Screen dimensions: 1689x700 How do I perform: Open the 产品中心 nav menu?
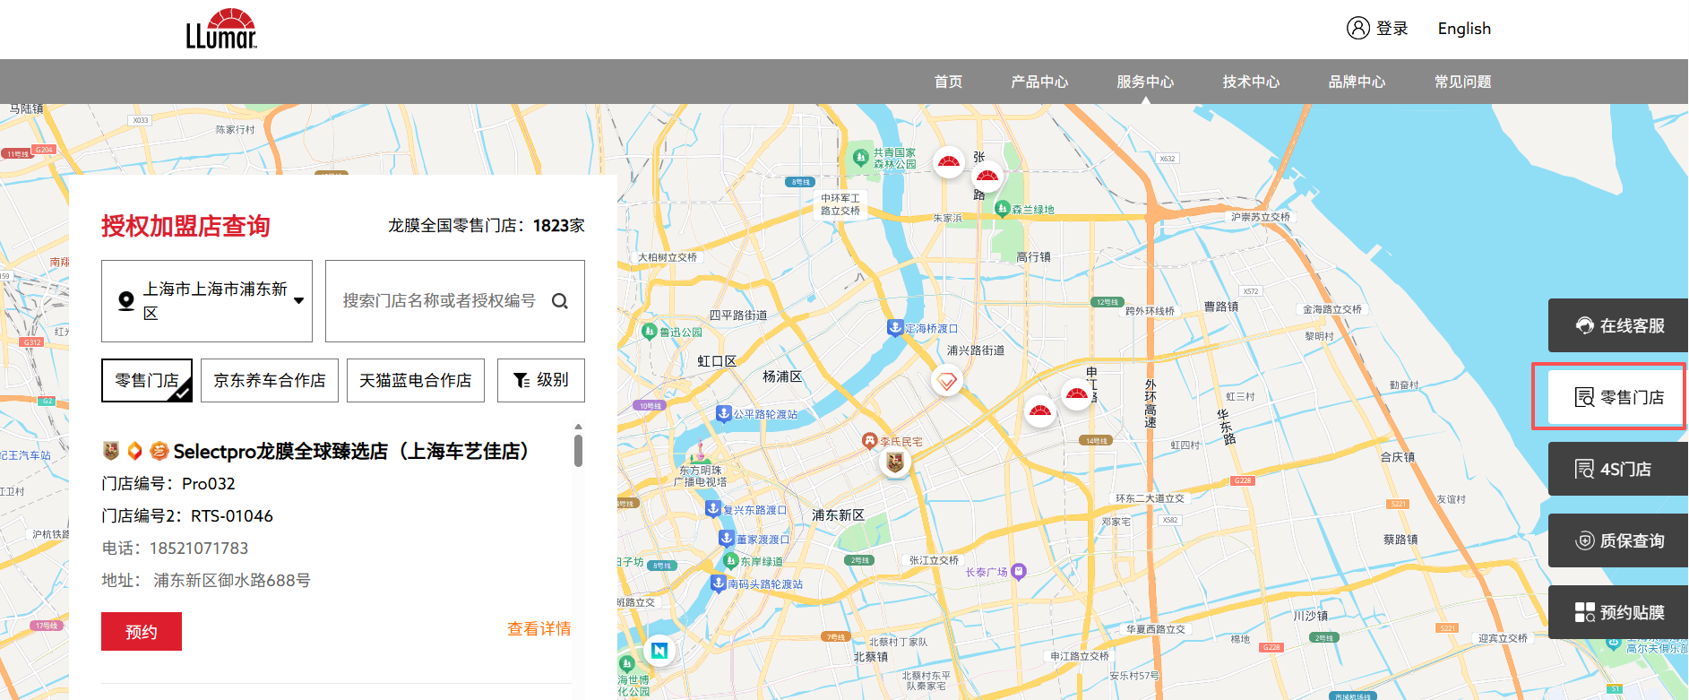click(1039, 82)
